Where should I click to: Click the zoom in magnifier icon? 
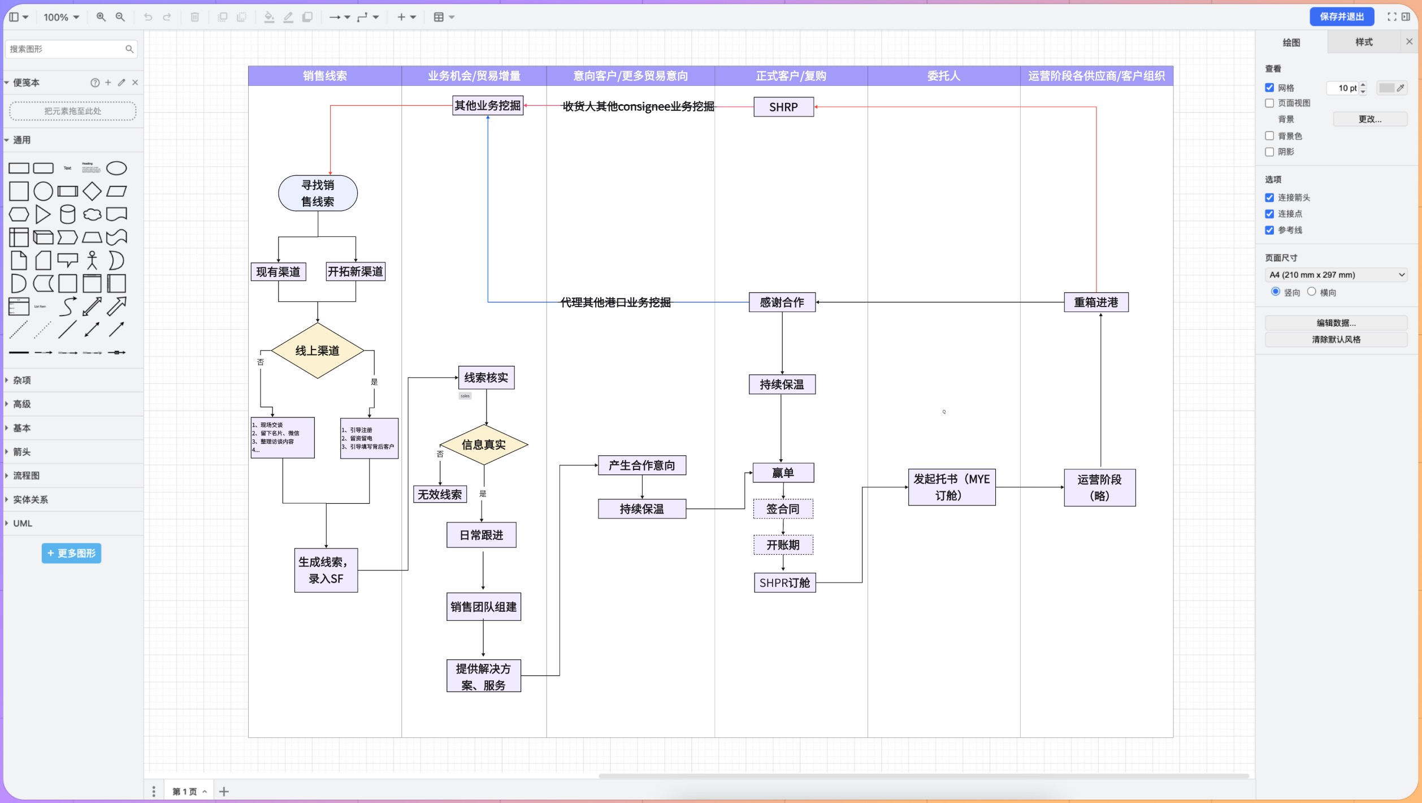pyautogui.click(x=101, y=17)
